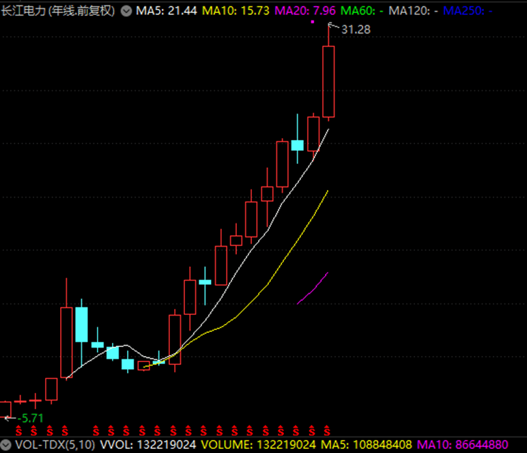Click the rightmost red S marker
527x453 pixels.
point(328,430)
